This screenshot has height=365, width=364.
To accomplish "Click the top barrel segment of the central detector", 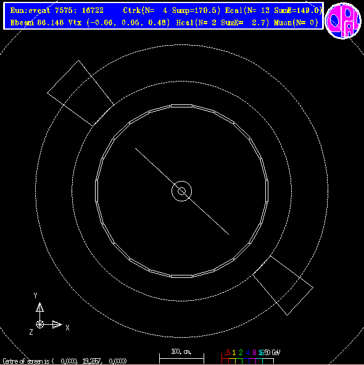I will coord(181,106).
